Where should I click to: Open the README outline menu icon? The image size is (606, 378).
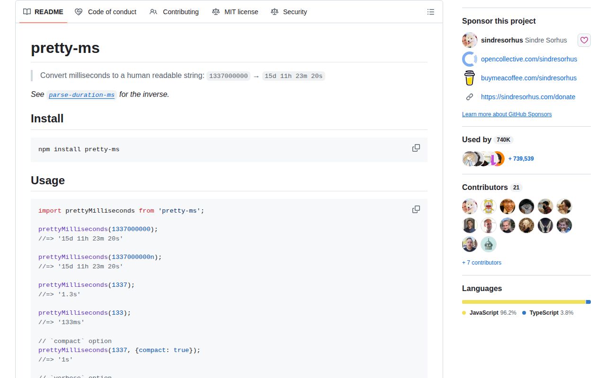pos(431,12)
